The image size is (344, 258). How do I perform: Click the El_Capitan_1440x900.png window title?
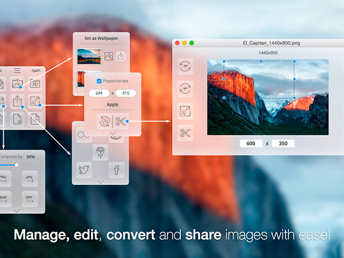271,43
